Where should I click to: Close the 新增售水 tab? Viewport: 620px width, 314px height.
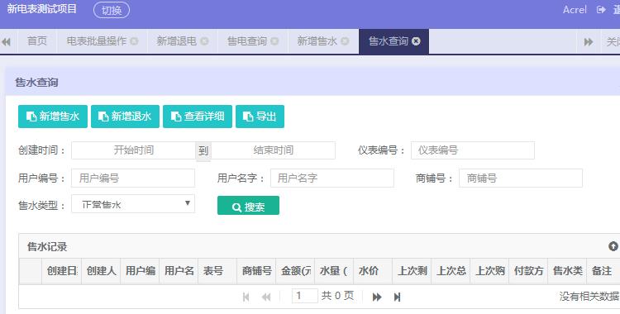pyautogui.click(x=345, y=41)
